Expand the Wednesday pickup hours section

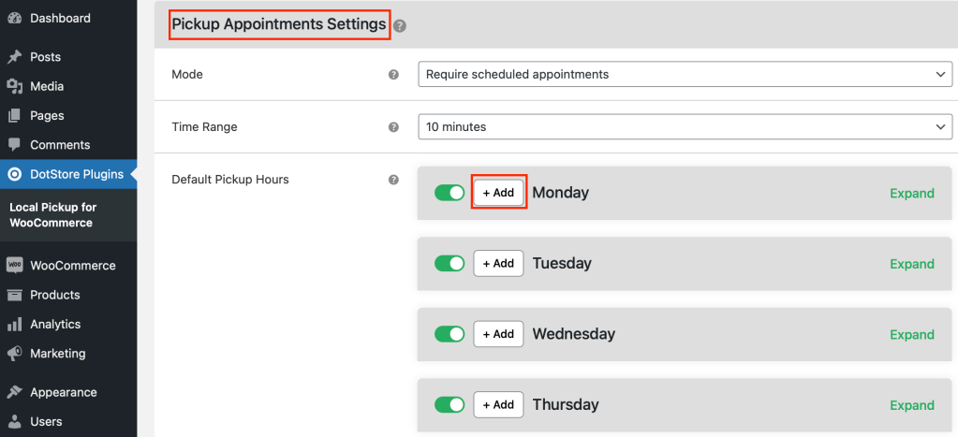pos(911,335)
